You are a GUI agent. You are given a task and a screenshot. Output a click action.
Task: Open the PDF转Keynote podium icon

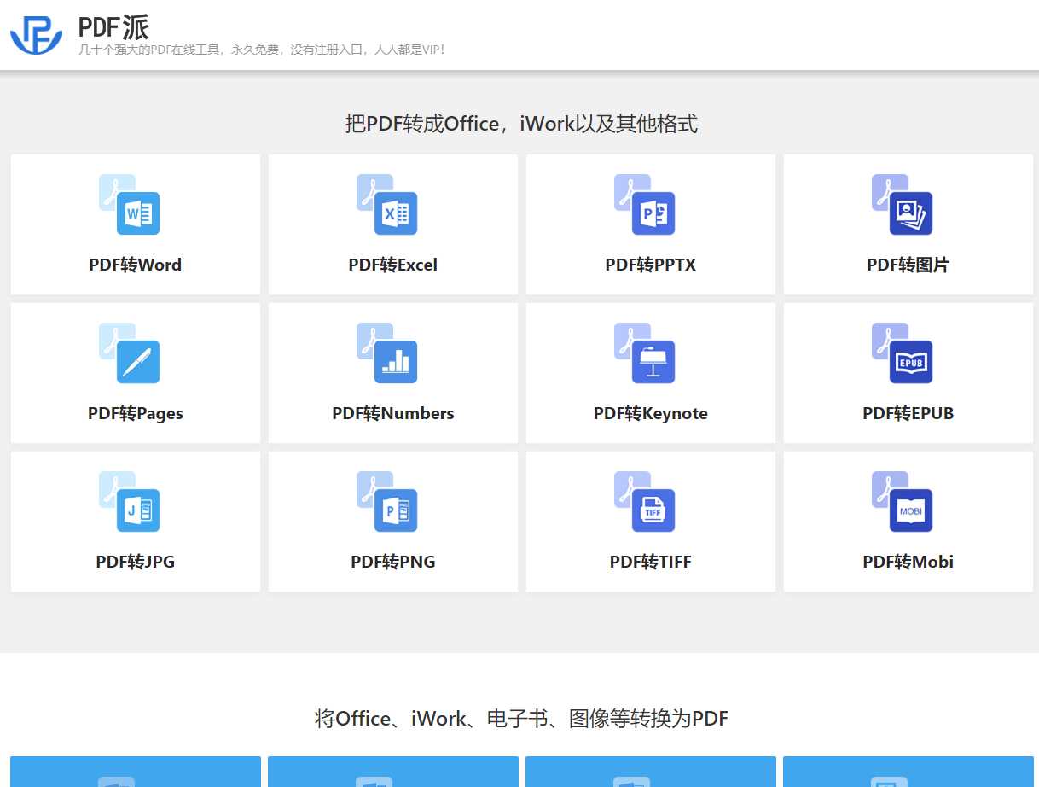coord(645,353)
